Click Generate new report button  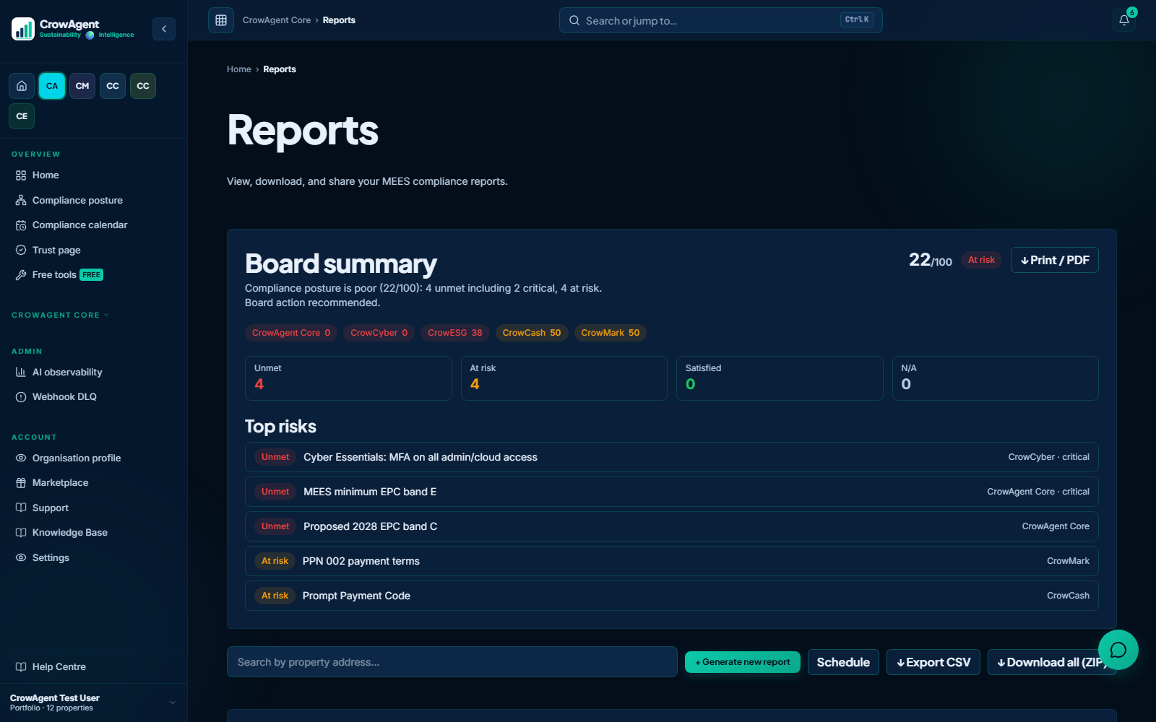pos(742,662)
